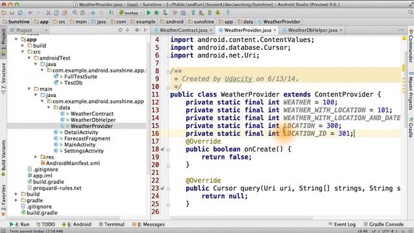Screen dimensions: 414x233
Task: Toggle the Favorites side panel
Action: click(3, 201)
